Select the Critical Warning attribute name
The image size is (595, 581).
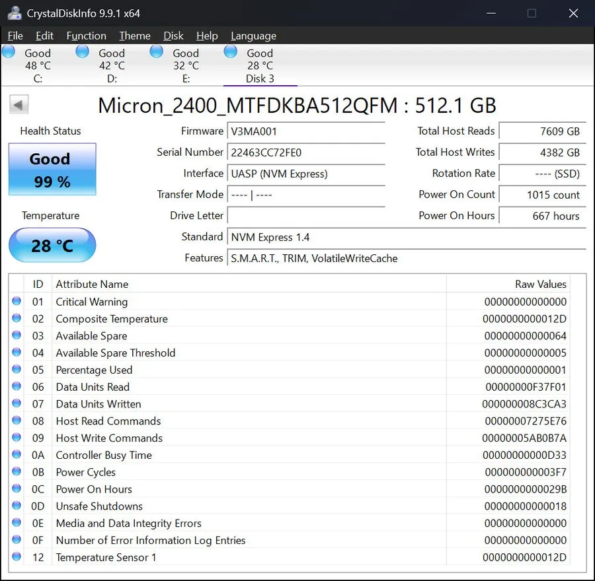click(92, 302)
